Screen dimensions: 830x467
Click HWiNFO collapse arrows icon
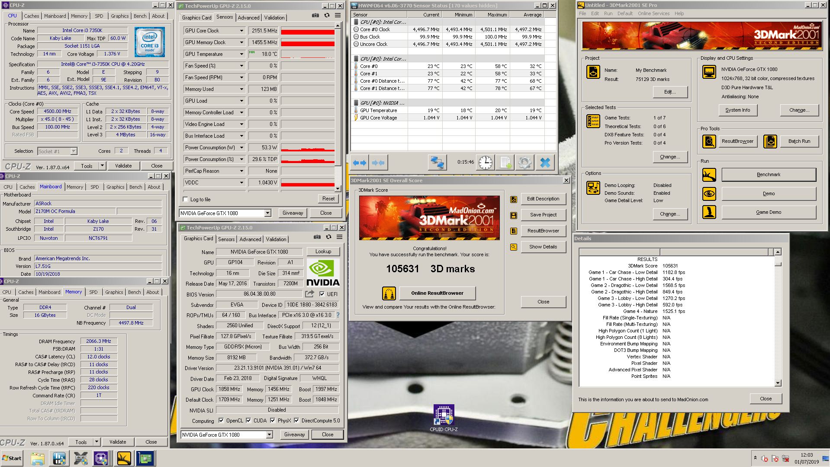tap(378, 163)
